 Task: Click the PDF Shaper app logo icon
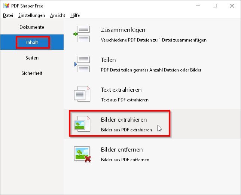click(6, 6)
